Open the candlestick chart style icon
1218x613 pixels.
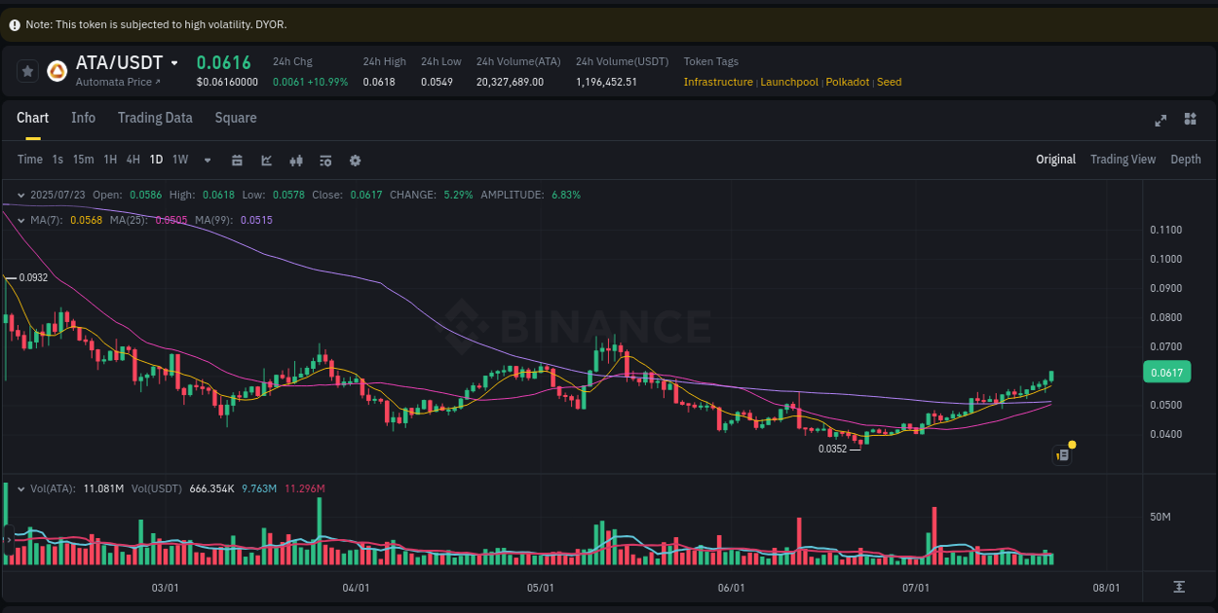(296, 160)
